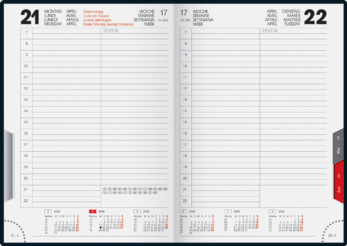The width and height of the screenshot is (347, 246).
Task: Select the red highlighted month 4 box
Action: point(92,211)
